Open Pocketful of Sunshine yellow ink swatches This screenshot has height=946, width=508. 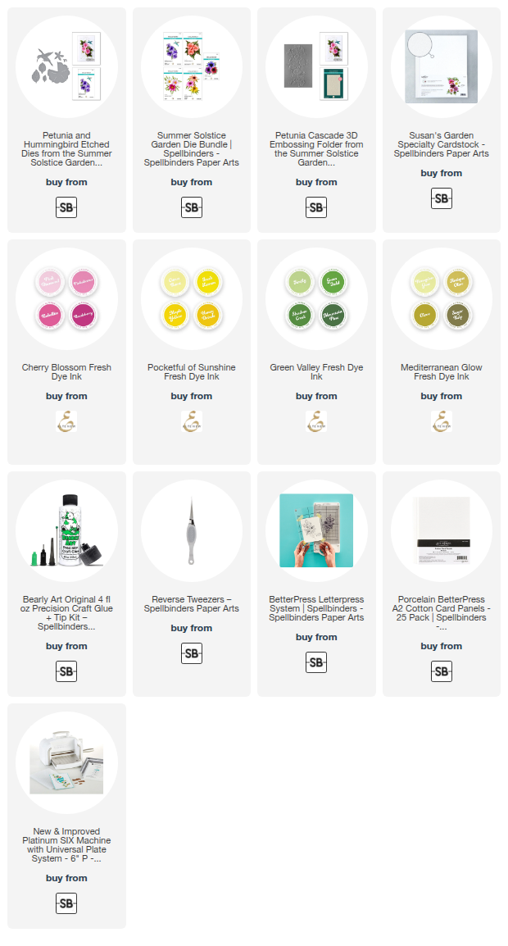pos(191,298)
